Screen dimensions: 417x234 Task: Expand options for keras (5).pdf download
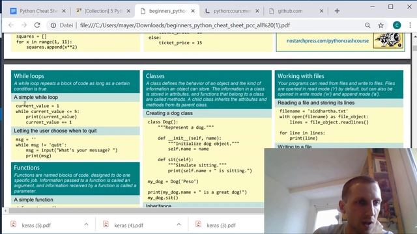pyautogui.click(x=86, y=224)
